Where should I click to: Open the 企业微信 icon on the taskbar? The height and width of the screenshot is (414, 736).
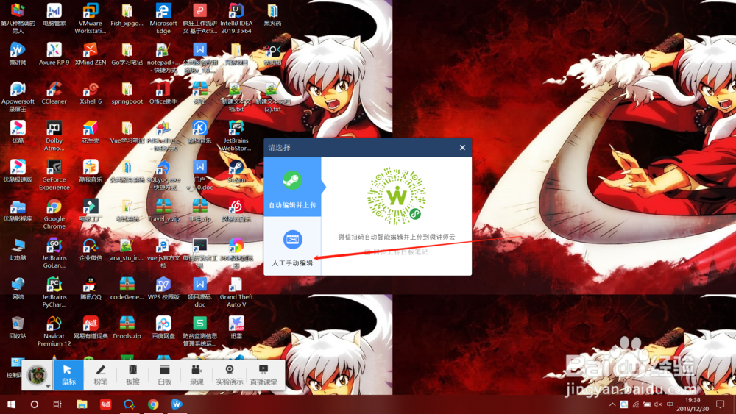(x=129, y=404)
